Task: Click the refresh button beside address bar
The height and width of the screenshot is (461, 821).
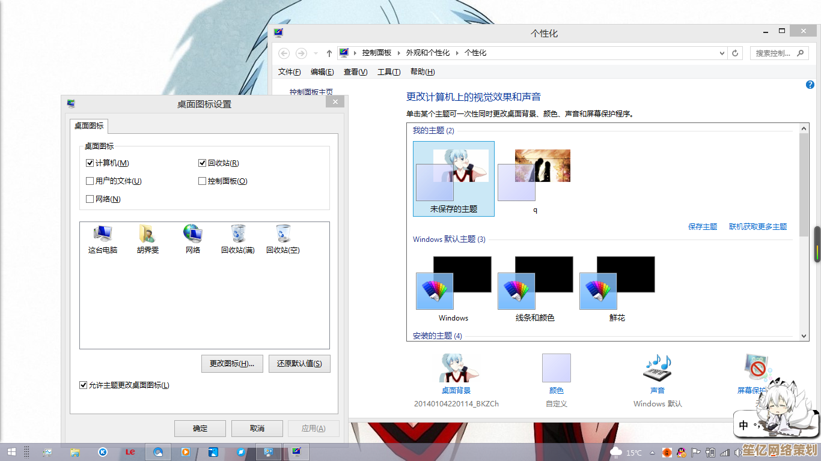Action: click(x=735, y=53)
